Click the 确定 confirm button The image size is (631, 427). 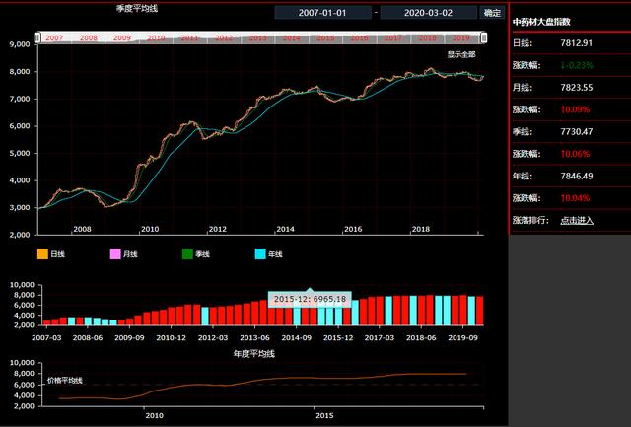[492, 13]
